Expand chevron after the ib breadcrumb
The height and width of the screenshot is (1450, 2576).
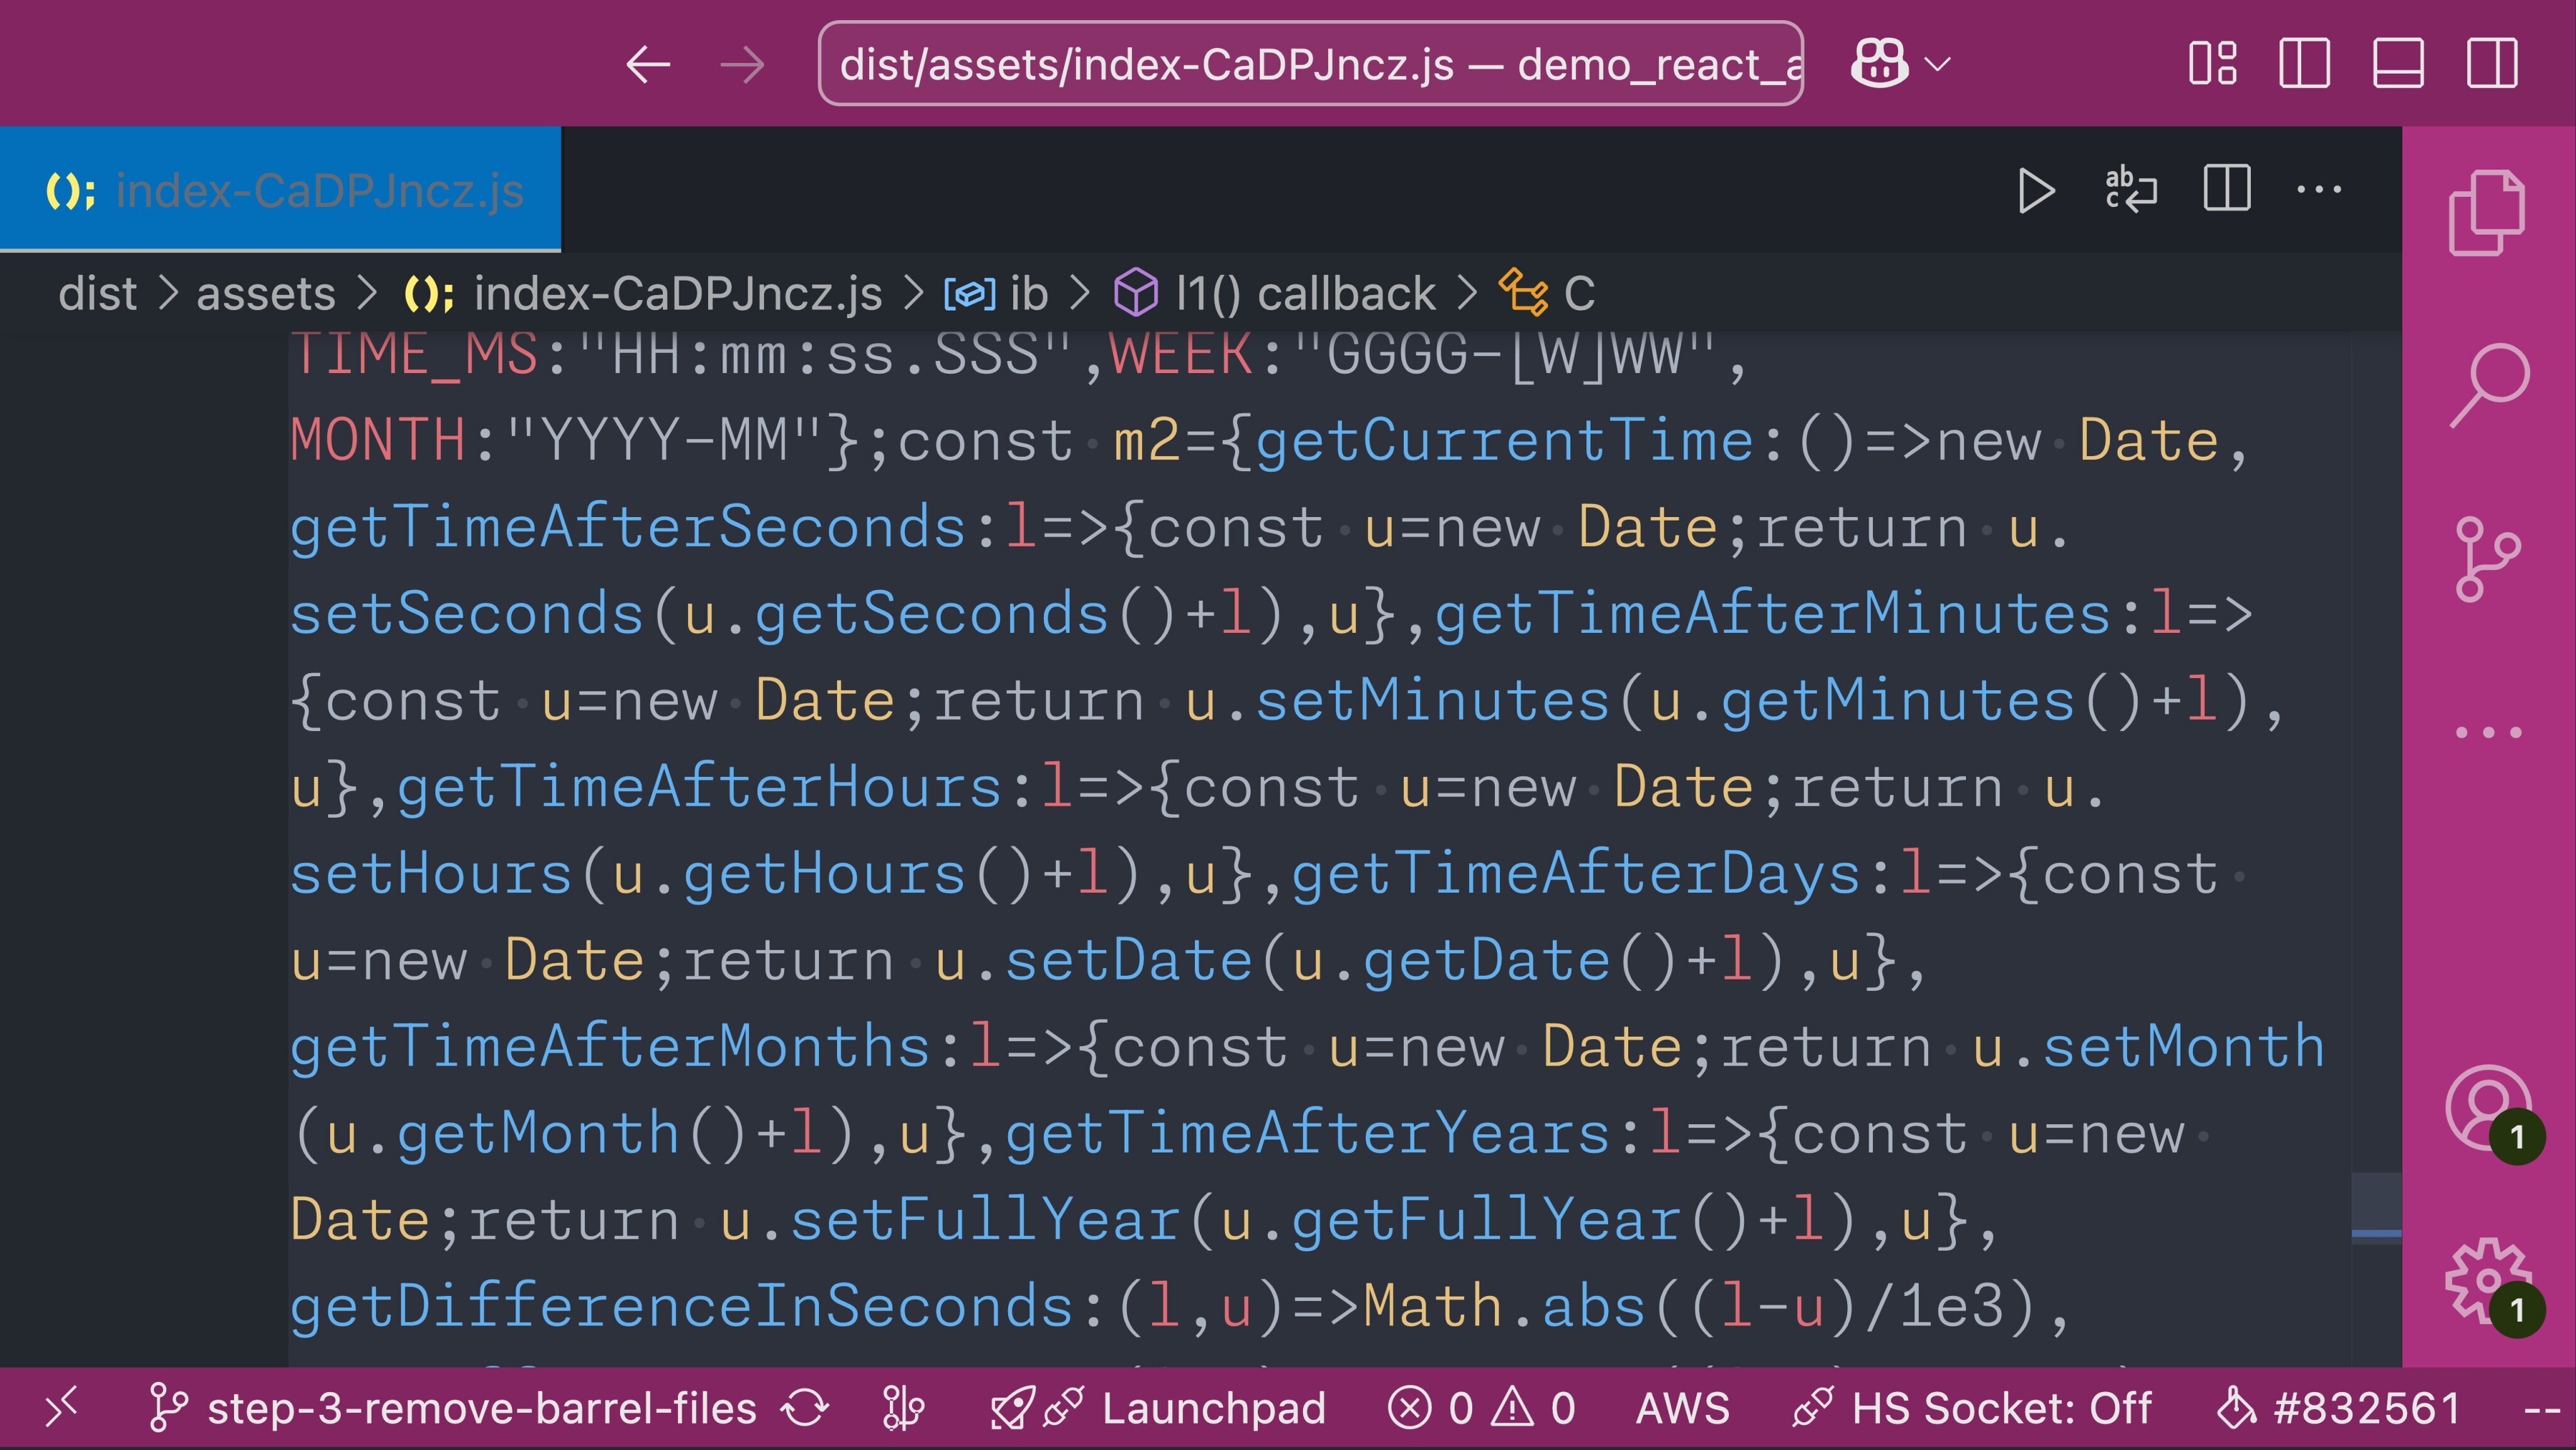[1080, 294]
